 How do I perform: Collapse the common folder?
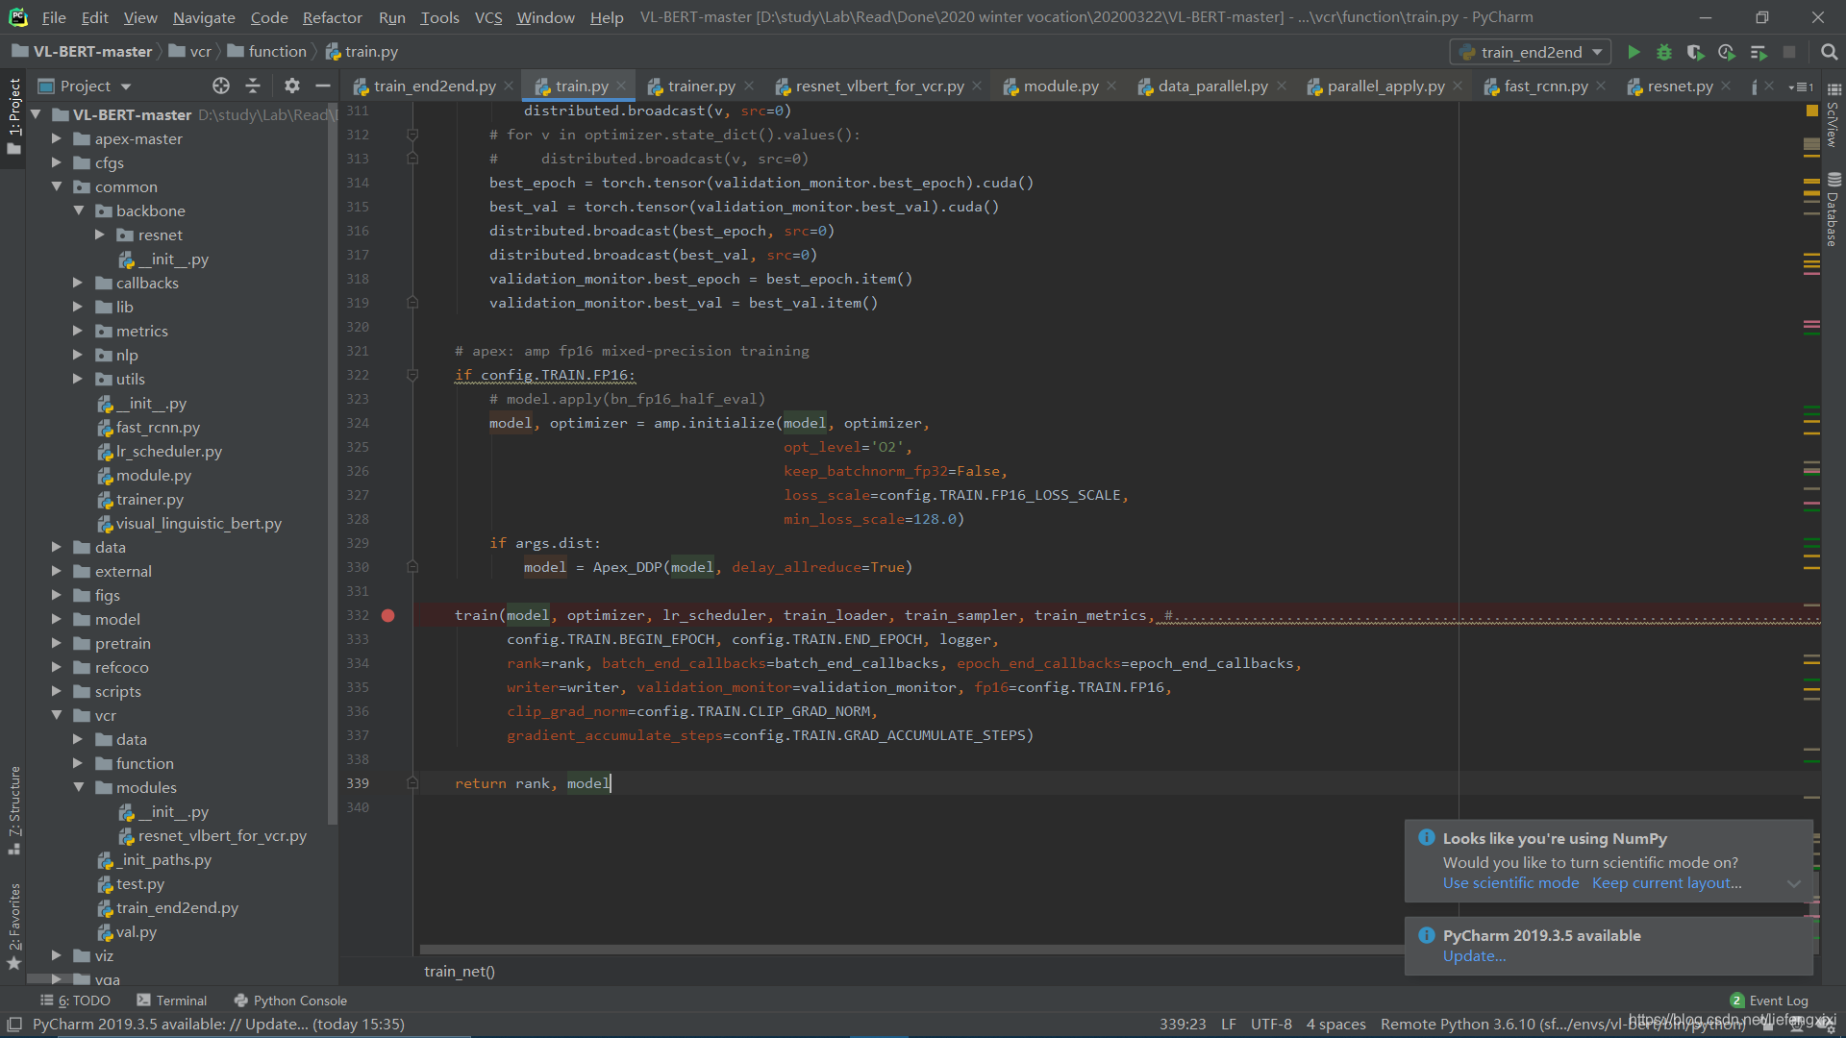[56, 186]
